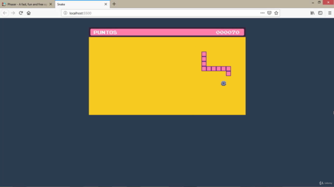Toggle the browser sidebars view
The width and height of the screenshot is (334, 187).
click(320, 13)
